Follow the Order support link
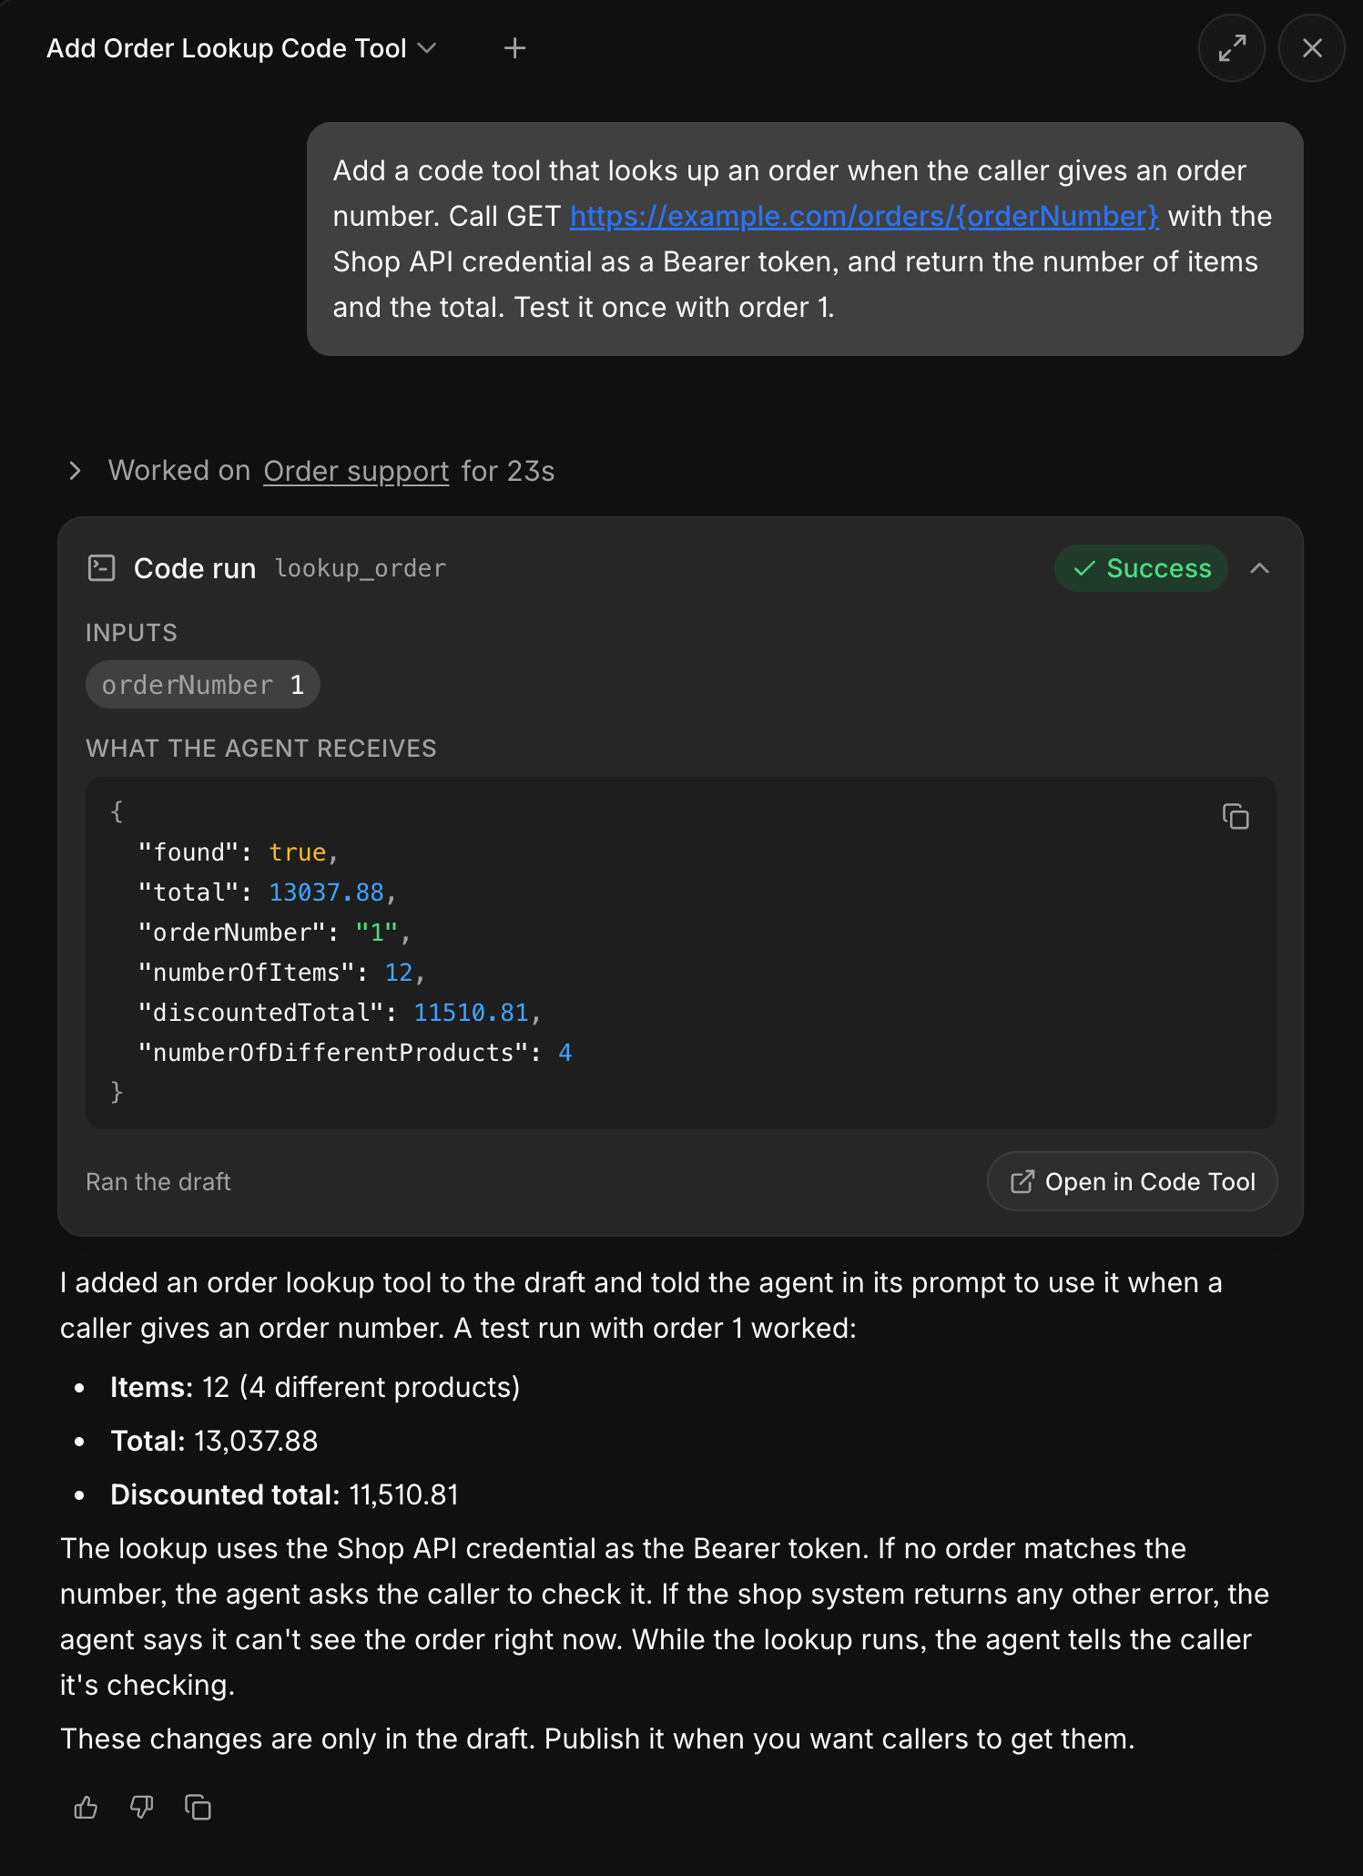The height and width of the screenshot is (1876, 1363). pos(356,471)
